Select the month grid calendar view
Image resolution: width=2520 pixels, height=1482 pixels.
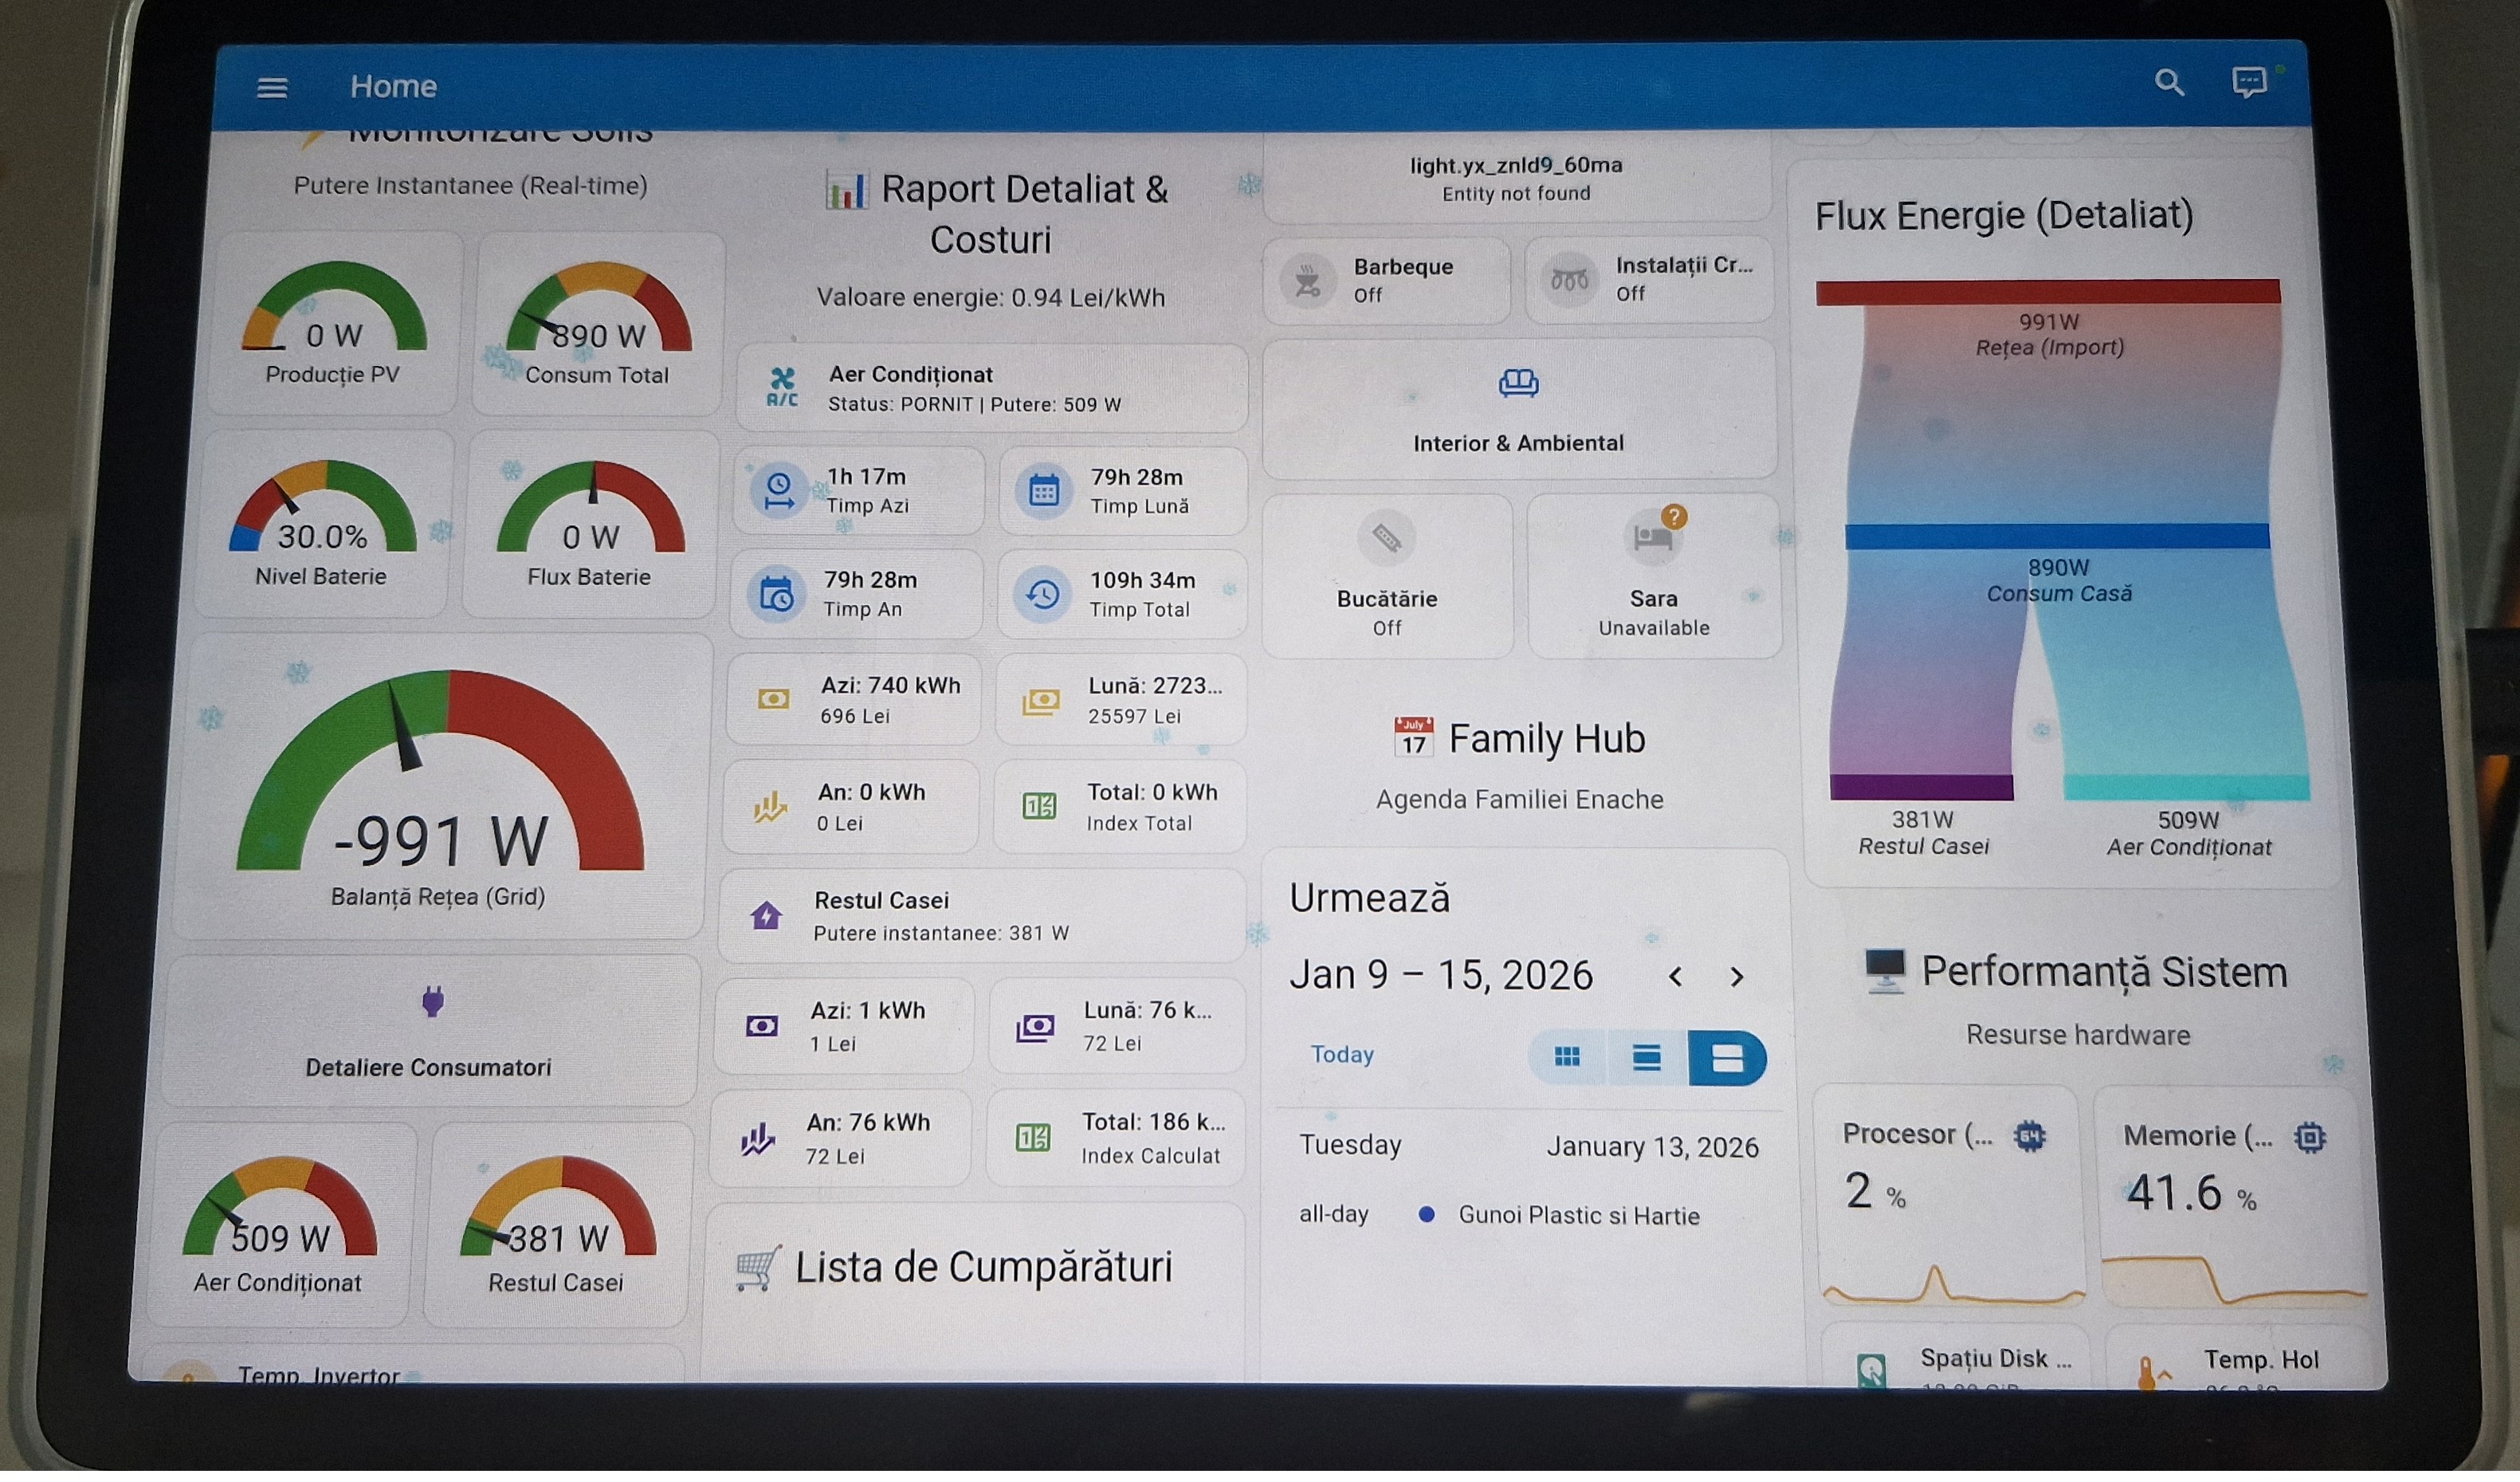point(1567,1058)
